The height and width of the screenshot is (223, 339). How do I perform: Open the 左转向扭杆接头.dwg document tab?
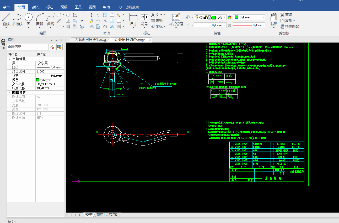click(90, 40)
